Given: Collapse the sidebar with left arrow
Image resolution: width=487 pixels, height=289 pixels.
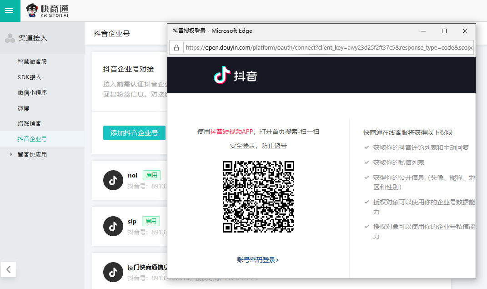Looking at the screenshot, I should tap(9, 269).
